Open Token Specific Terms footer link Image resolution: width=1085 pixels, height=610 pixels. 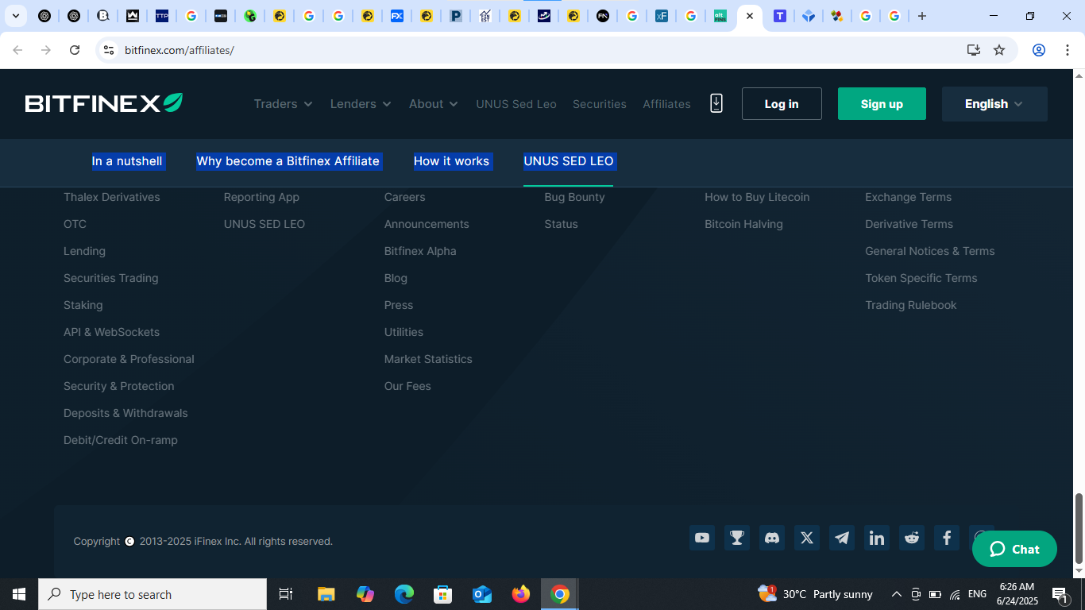921,278
